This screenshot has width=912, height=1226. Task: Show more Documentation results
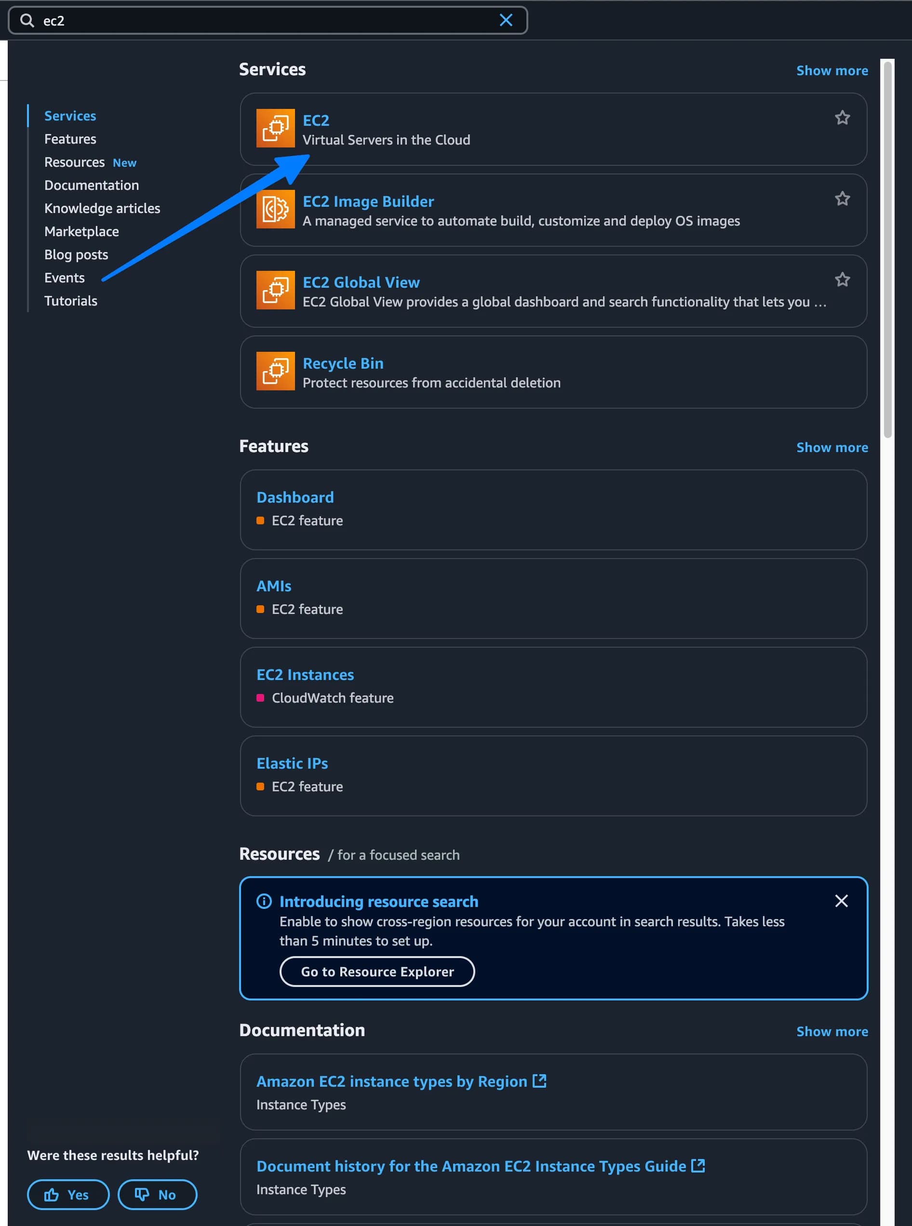(x=832, y=1031)
